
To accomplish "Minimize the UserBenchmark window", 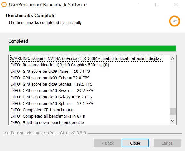I will [x=139, y=4].
